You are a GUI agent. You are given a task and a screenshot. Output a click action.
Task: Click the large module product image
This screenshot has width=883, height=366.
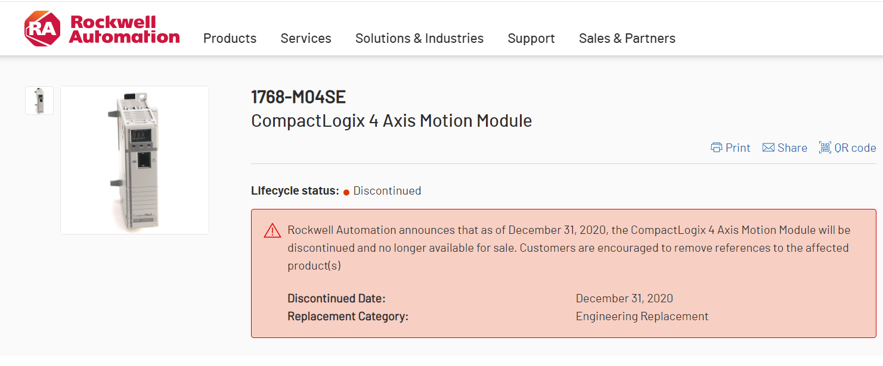coord(135,160)
